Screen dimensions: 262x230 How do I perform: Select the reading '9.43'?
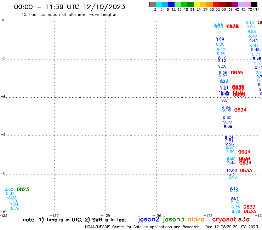[254, 41]
